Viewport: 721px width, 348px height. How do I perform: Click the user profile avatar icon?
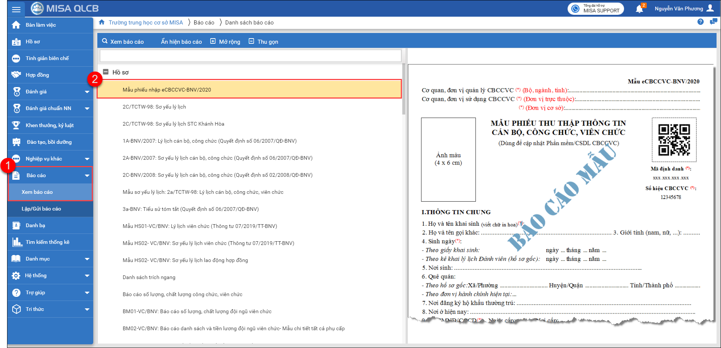pos(710,8)
